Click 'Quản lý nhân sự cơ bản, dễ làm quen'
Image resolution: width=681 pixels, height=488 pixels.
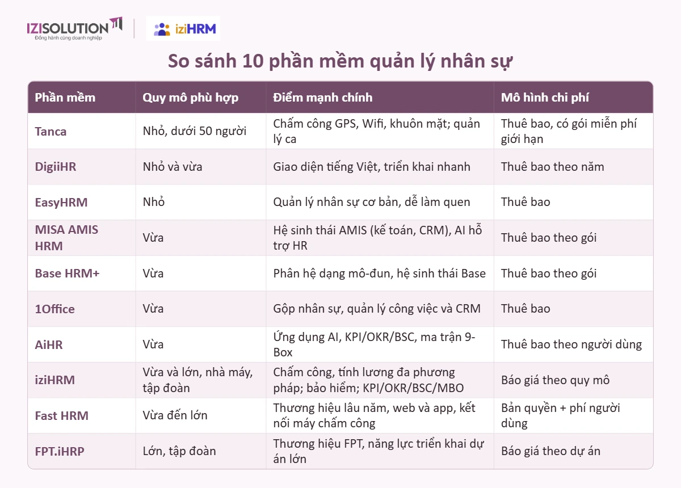[x=371, y=202]
